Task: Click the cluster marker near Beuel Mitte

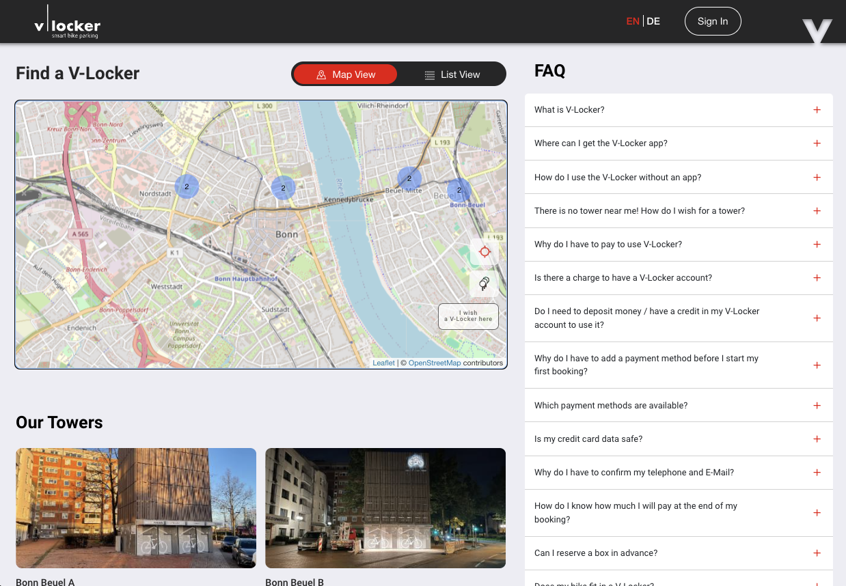Action: tap(409, 178)
